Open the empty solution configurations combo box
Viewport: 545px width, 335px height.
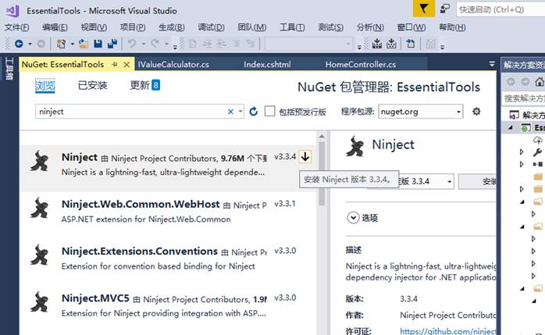308,45
